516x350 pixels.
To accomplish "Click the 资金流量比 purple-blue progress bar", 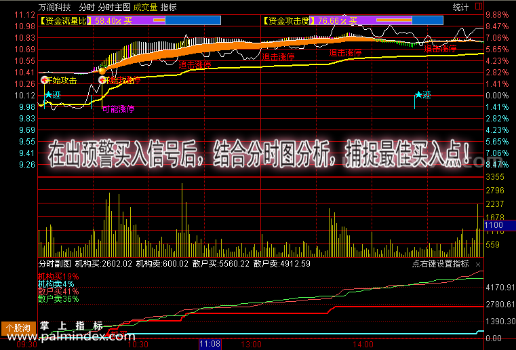I will 155,20.
